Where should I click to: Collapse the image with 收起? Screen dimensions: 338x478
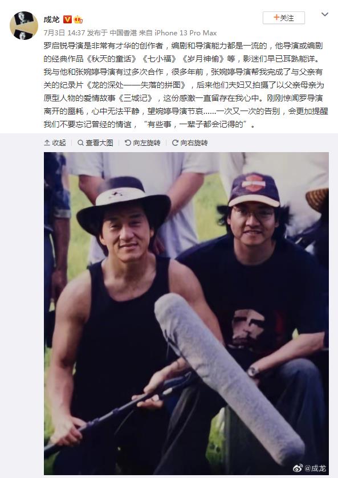(x=55, y=142)
